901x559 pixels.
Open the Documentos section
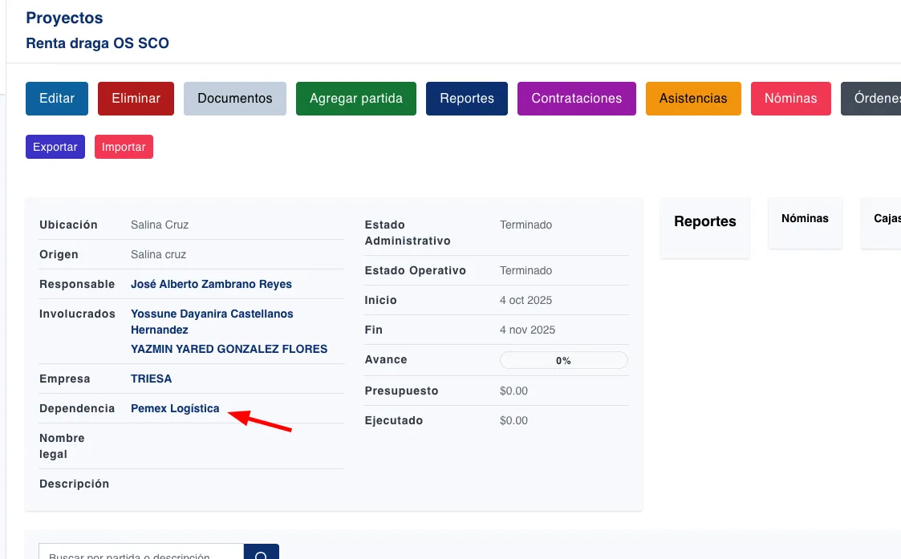(x=234, y=99)
